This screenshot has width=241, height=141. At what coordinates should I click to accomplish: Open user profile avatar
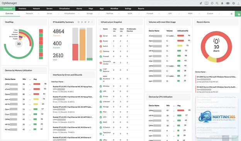(239, 3)
